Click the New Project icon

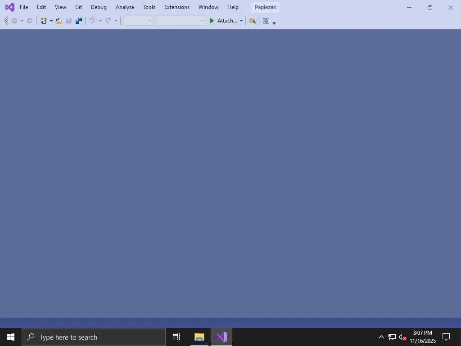[44, 21]
